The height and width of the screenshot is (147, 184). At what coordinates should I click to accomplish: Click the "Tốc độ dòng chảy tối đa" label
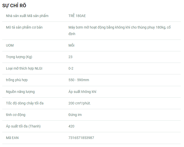(x=25, y=103)
